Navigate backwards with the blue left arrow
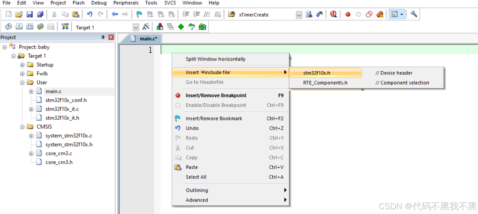The width and height of the screenshot is (478, 214). (115, 15)
